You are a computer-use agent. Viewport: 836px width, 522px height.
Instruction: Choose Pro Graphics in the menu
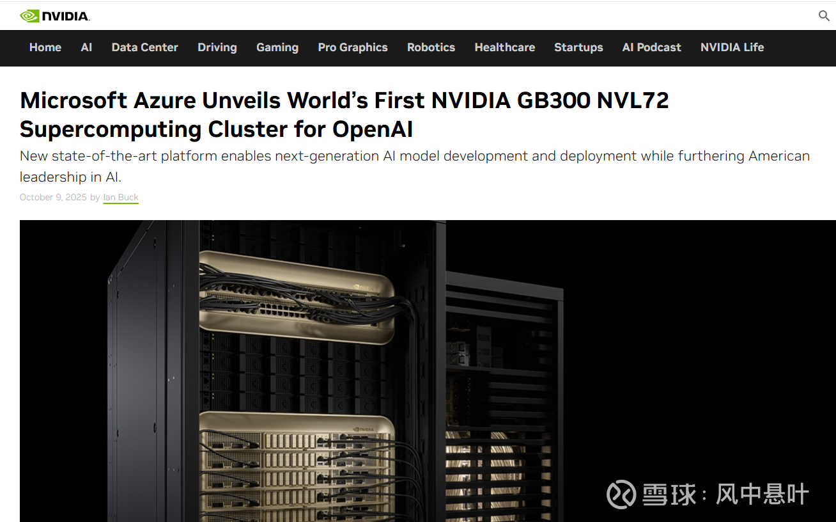point(353,47)
